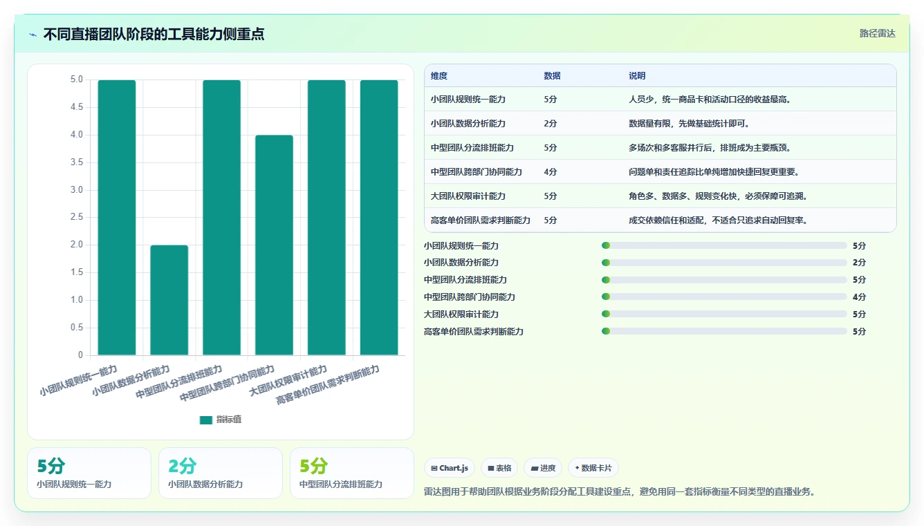Image resolution: width=924 pixels, height=526 pixels.
Task: Click the 大团队权限审计能力 progress label
Action: [x=461, y=314]
